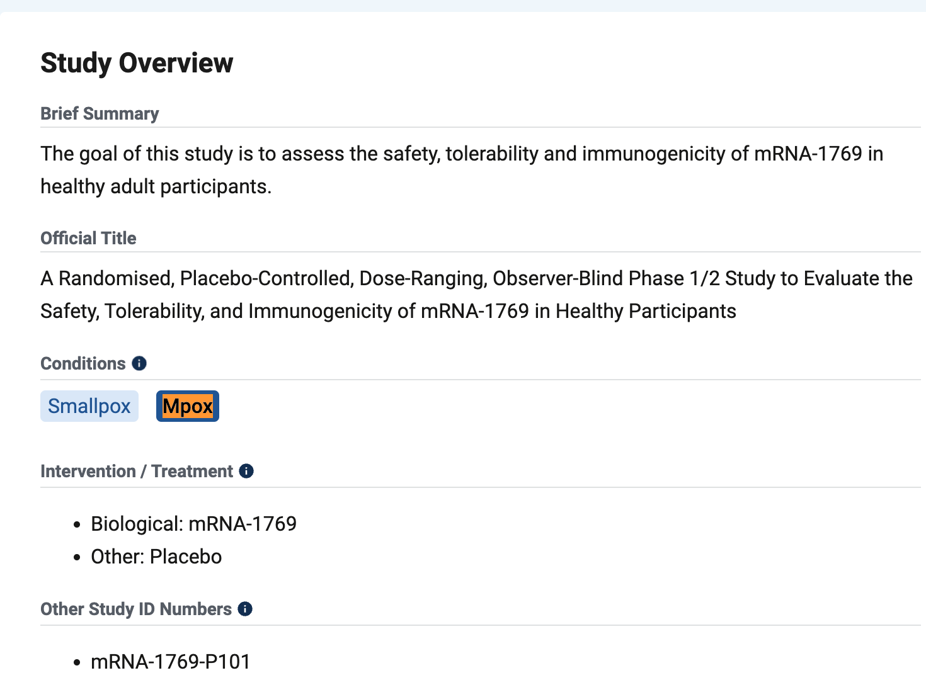
Task: Click the Other Study ID Numbers info icon
Action: (245, 609)
